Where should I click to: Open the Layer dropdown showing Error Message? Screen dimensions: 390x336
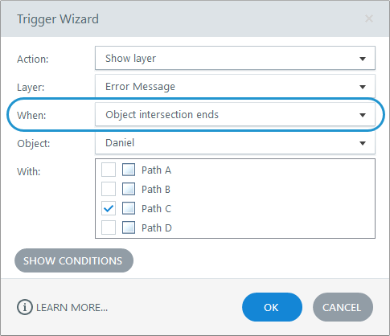pyautogui.click(x=235, y=86)
